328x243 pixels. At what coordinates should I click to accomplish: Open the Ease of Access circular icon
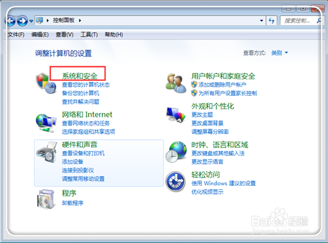(x=176, y=181)
